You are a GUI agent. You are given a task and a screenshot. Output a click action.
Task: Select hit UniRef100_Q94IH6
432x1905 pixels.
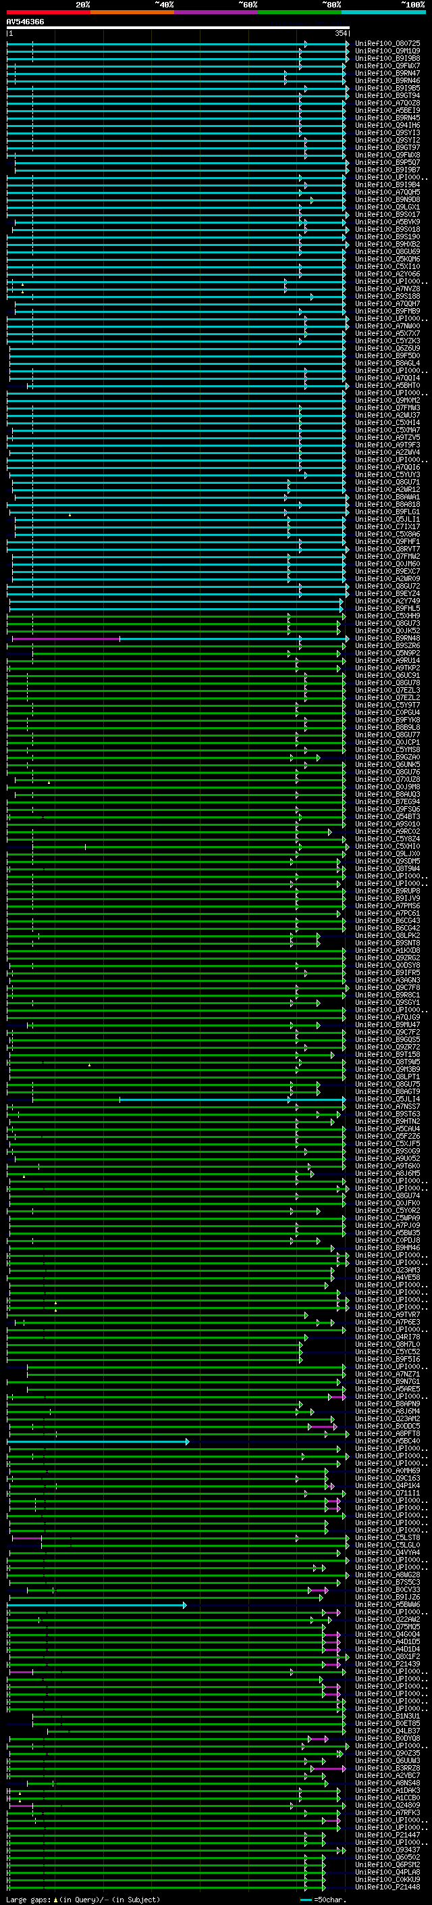click(x=387, y=126)
